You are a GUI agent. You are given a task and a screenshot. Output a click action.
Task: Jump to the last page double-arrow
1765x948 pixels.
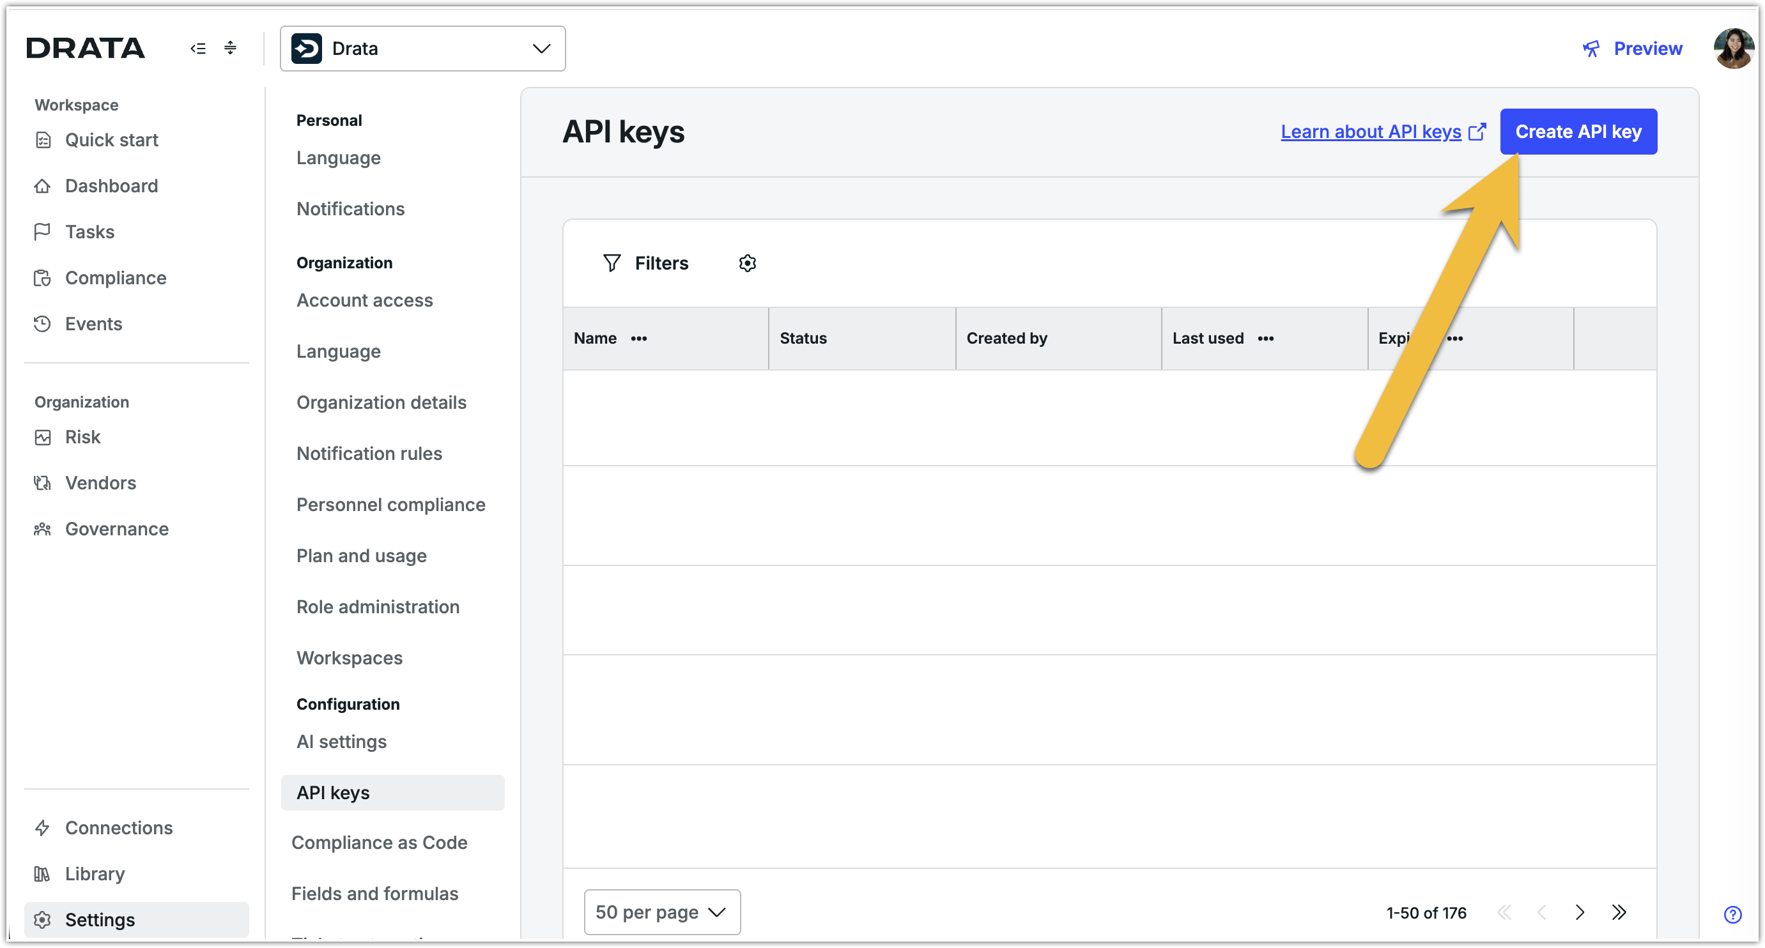(x=1619, y=912)
